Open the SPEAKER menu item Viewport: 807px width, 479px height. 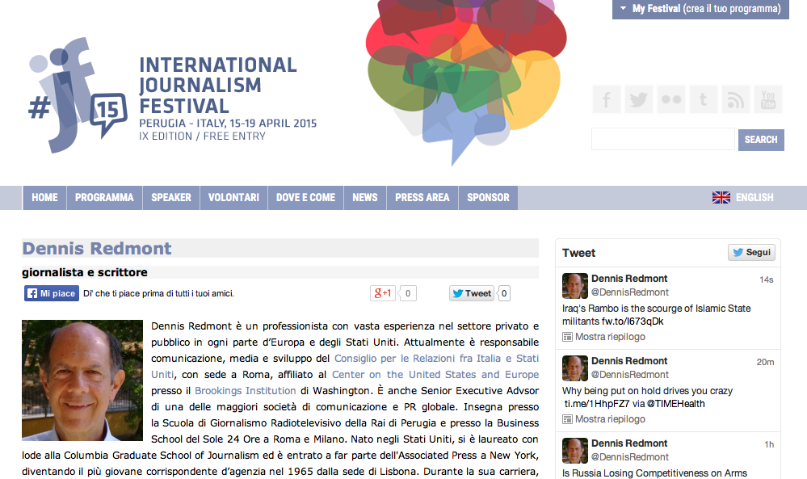point(171,198)
